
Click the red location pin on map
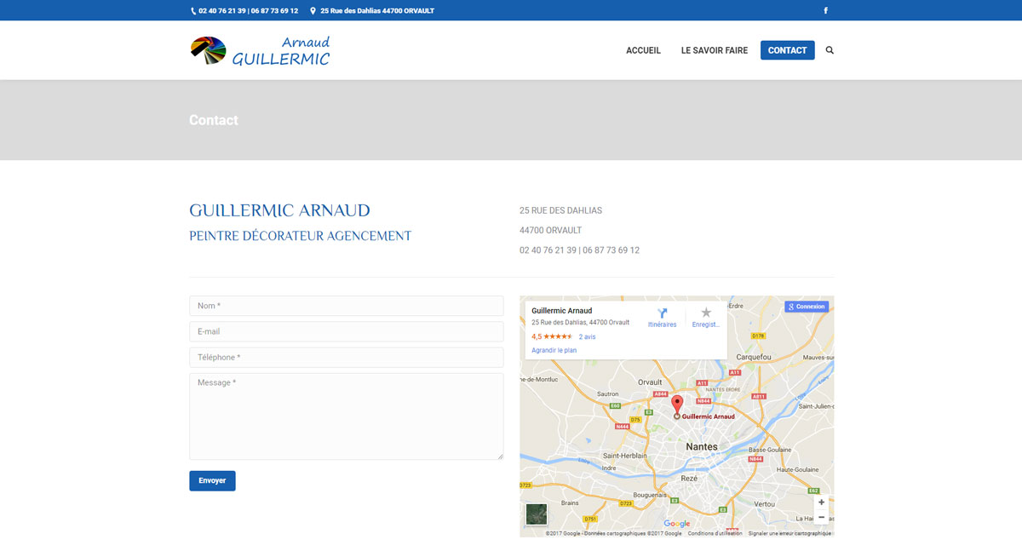677,405
